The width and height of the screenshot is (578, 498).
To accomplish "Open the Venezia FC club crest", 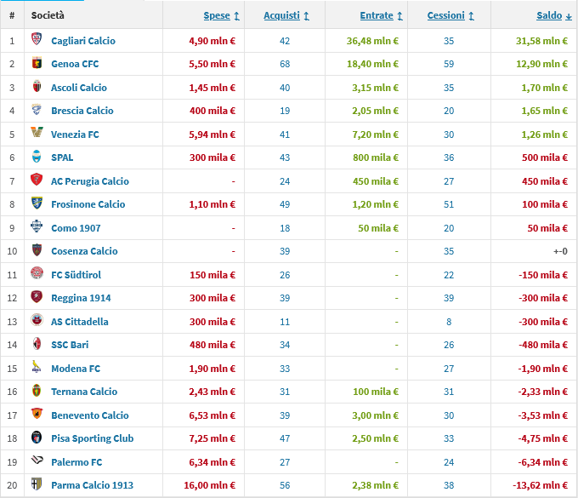I will [x=37, y=133].
